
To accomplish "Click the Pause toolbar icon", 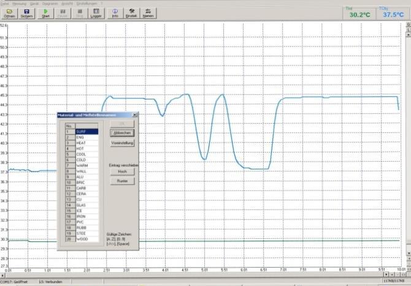I will click(63, 13).
